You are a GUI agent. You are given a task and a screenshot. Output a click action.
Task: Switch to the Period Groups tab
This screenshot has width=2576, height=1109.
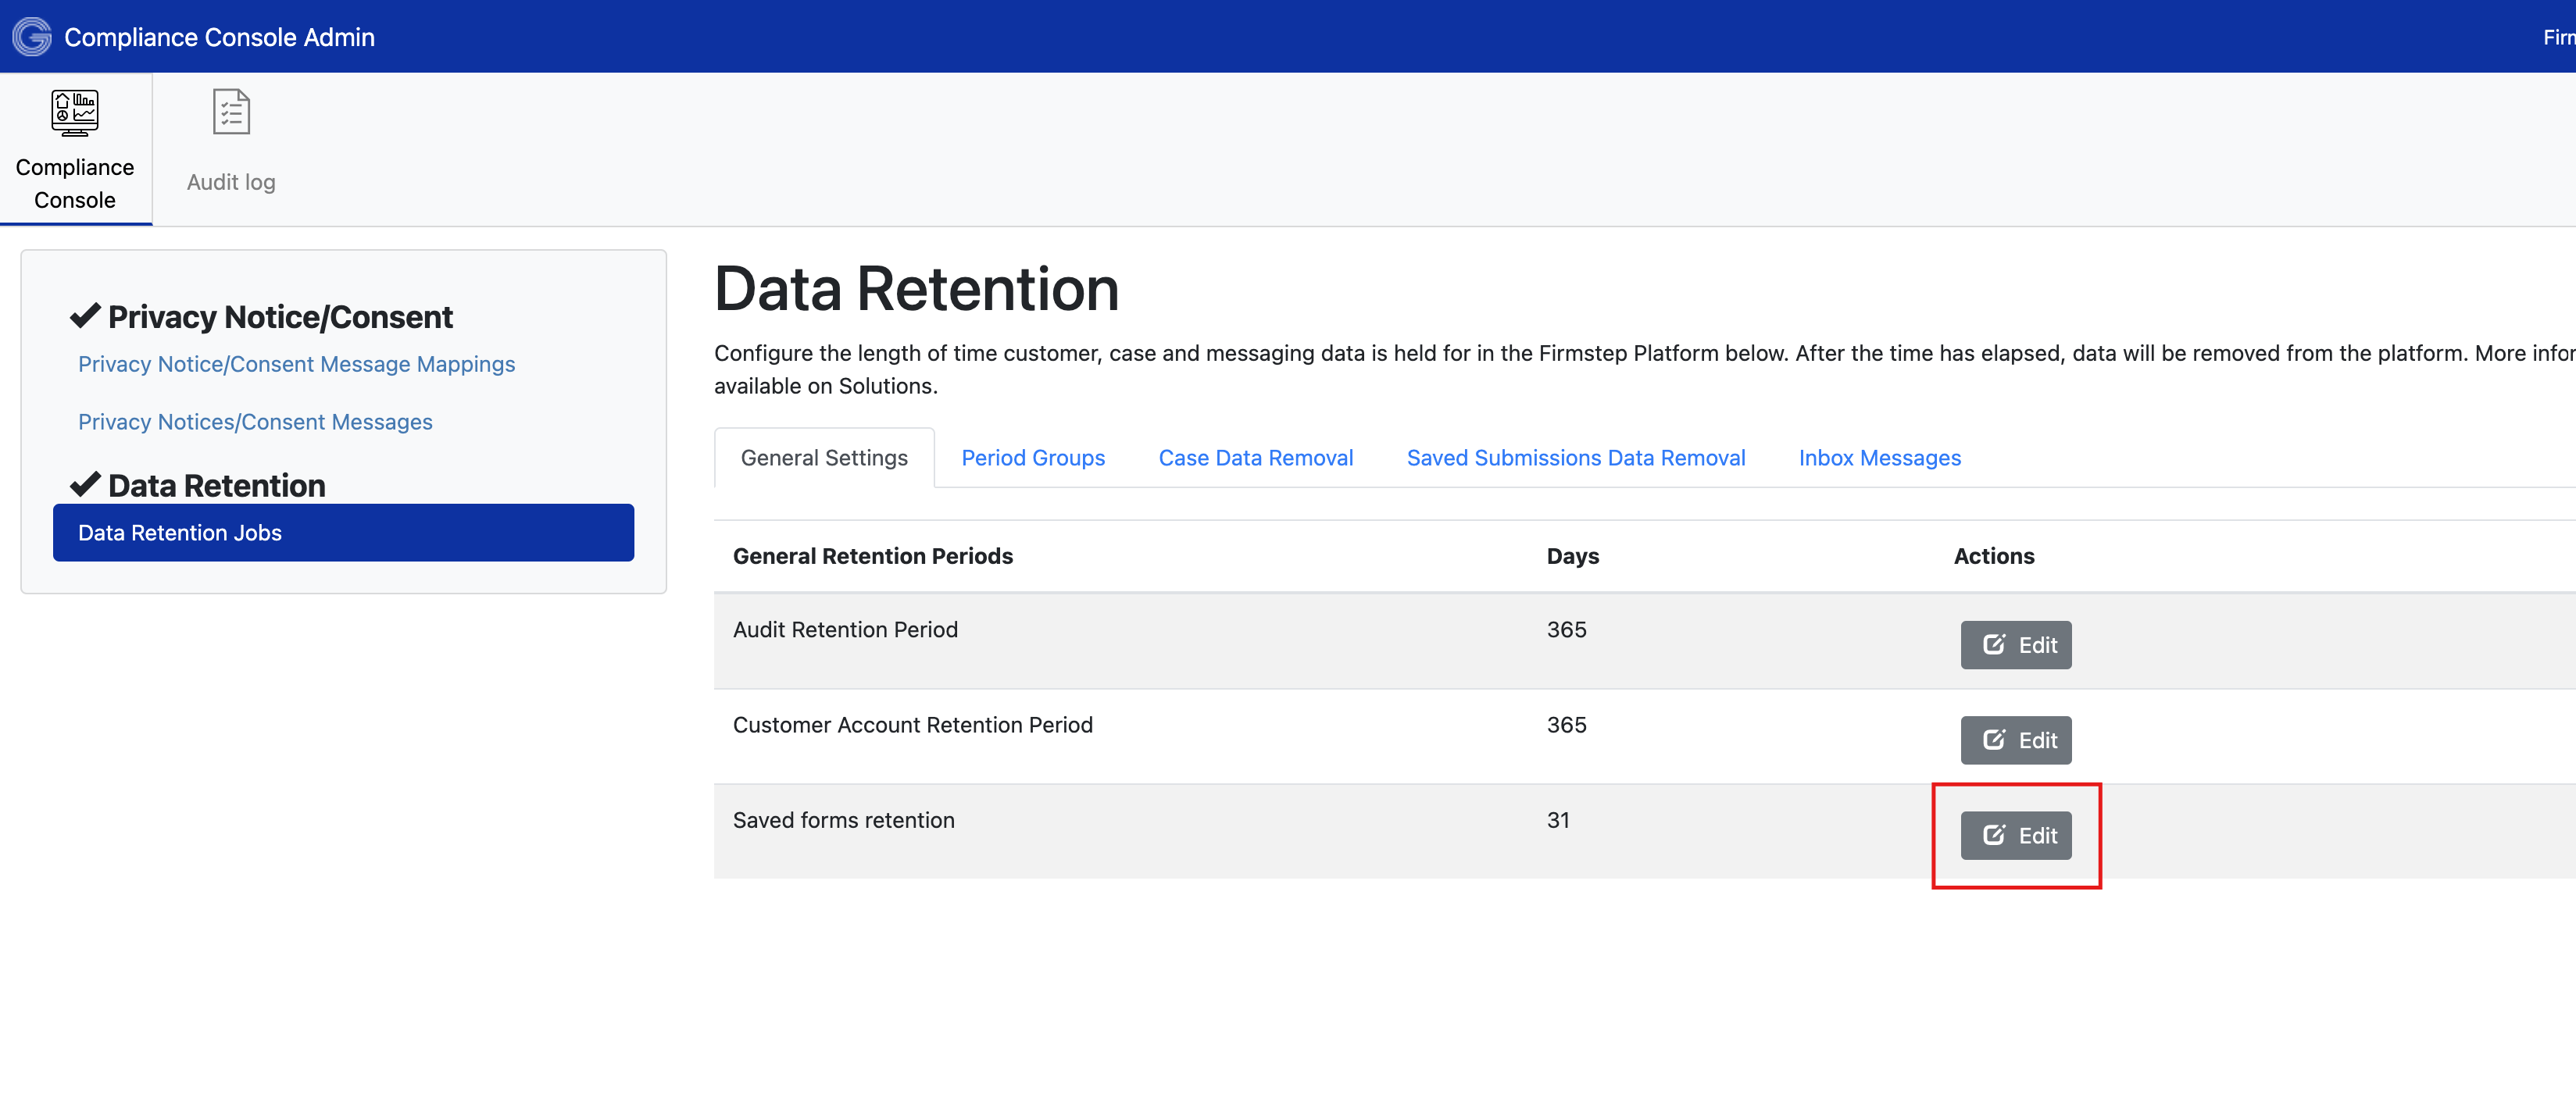pos(1032,458)
